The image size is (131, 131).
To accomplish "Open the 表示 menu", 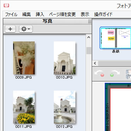I will point(85,15).
